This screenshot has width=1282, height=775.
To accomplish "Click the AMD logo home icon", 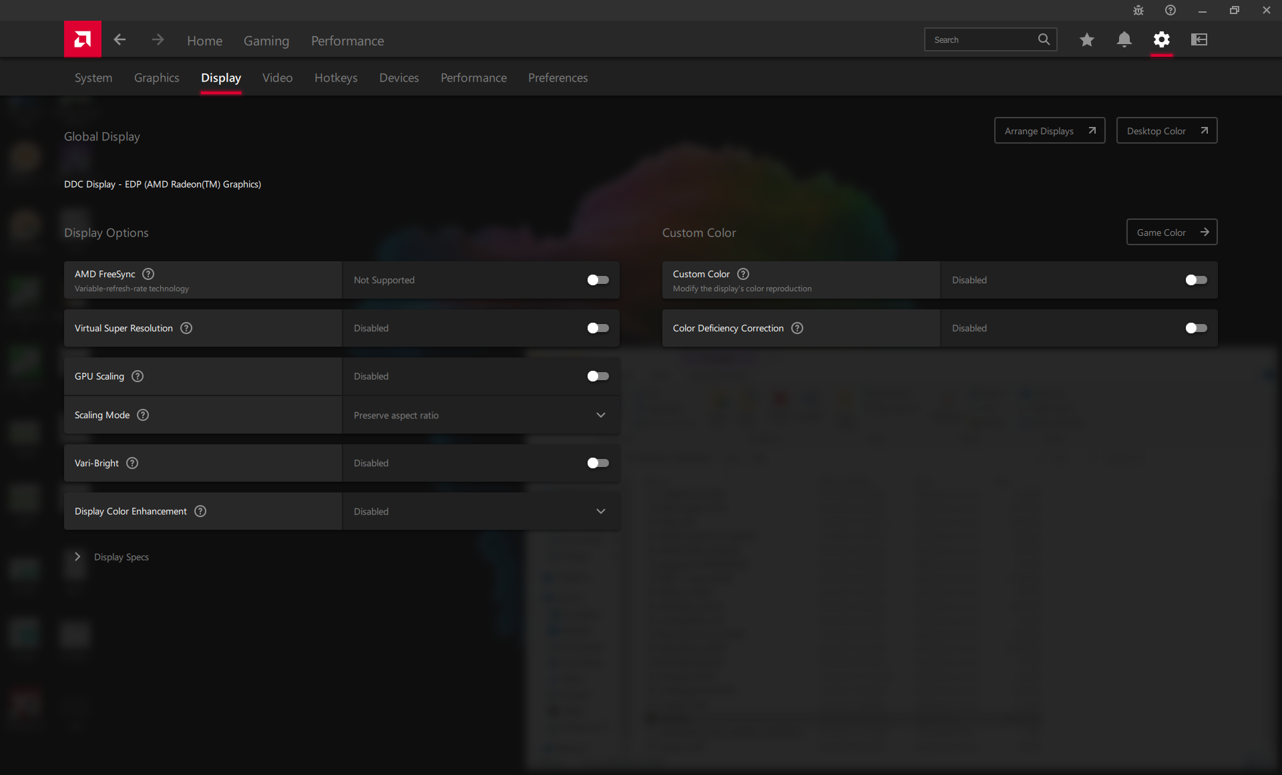I will coord(83,39).
